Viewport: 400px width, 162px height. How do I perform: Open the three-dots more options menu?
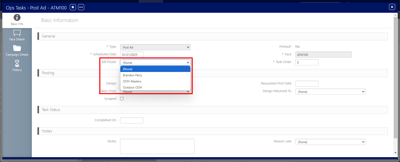pos(81,7)
